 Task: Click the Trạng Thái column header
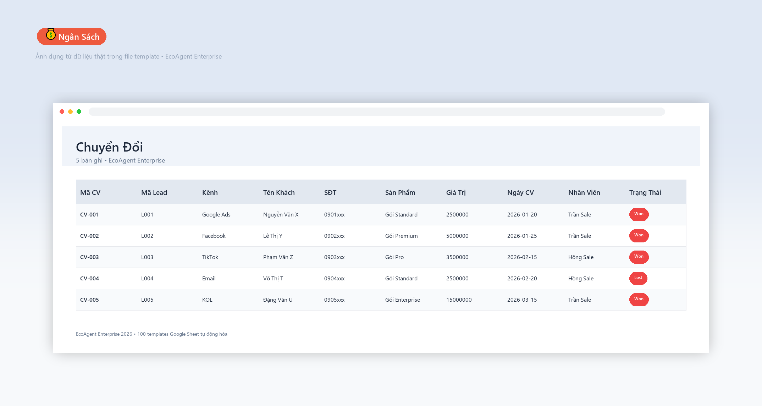(x=645, y=192)
